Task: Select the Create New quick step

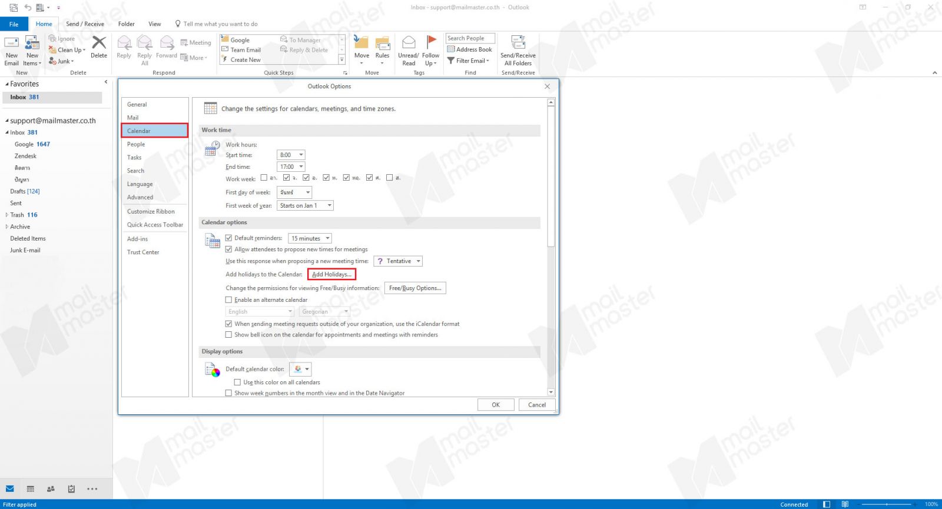Action: tap(246, 60)
